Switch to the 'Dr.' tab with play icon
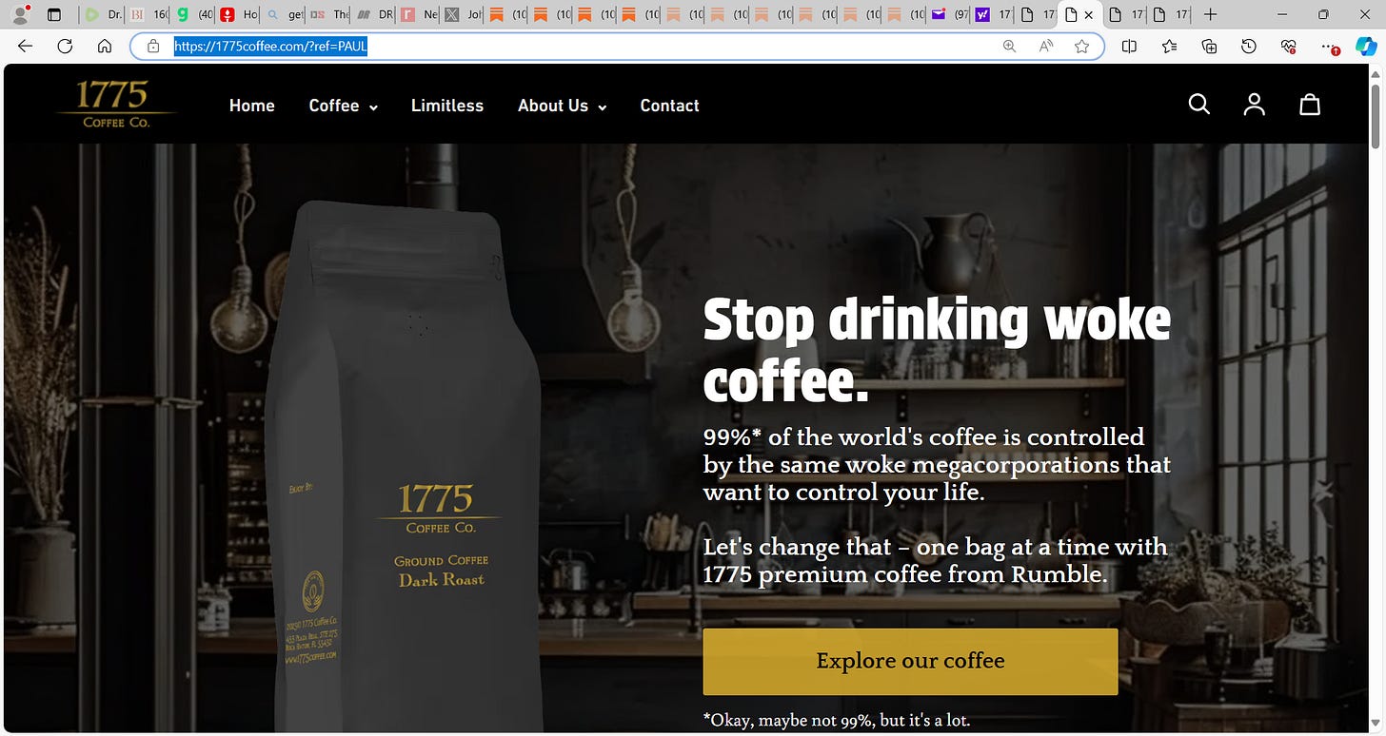 pos(103,14)
